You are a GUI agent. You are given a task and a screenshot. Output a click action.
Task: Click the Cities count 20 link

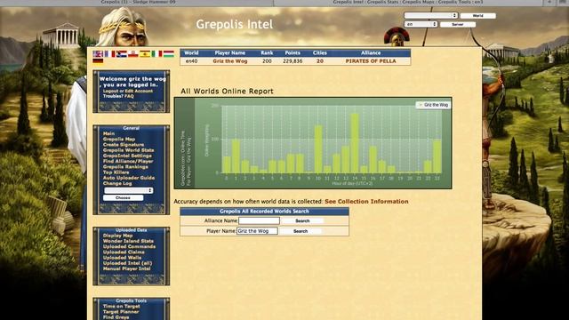coord(320,61)
